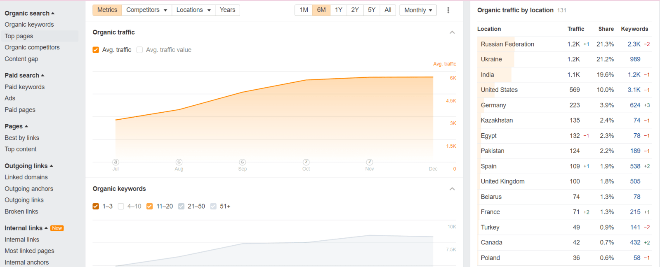Open the Competitors dropdown
Screen dimensions: 660x267
[147, 10]
